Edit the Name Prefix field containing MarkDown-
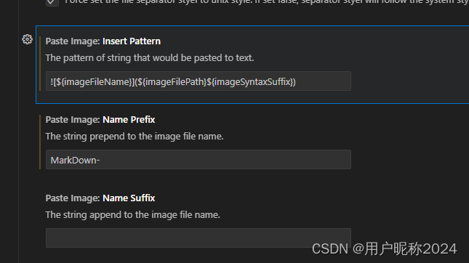This screenshot has width=469, height=263. click(199, 160)
